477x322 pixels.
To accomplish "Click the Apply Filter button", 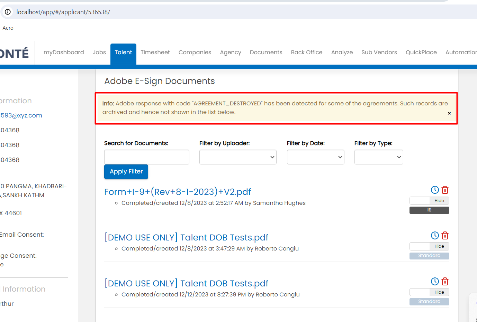I will pos(126,171).
